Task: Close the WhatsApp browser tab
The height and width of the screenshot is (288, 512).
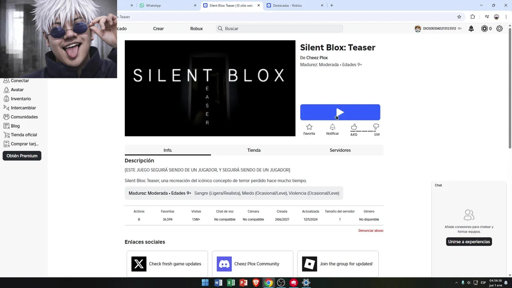Action: (195, 6)
